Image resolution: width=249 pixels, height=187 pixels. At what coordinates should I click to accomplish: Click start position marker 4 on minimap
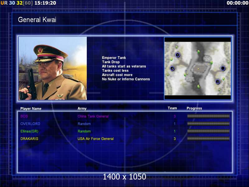pyautogui.click(x=172, y=69)
